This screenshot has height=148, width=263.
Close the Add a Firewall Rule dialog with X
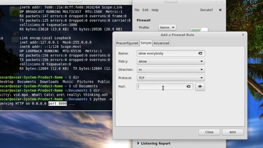pos(243,35)
